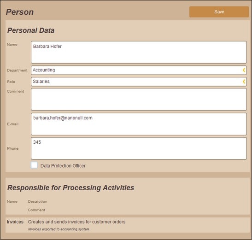Click the Invoices activity description text
The width and height of the screenshot is (252, 240).
pyautogui.click(x=76, y=222)
